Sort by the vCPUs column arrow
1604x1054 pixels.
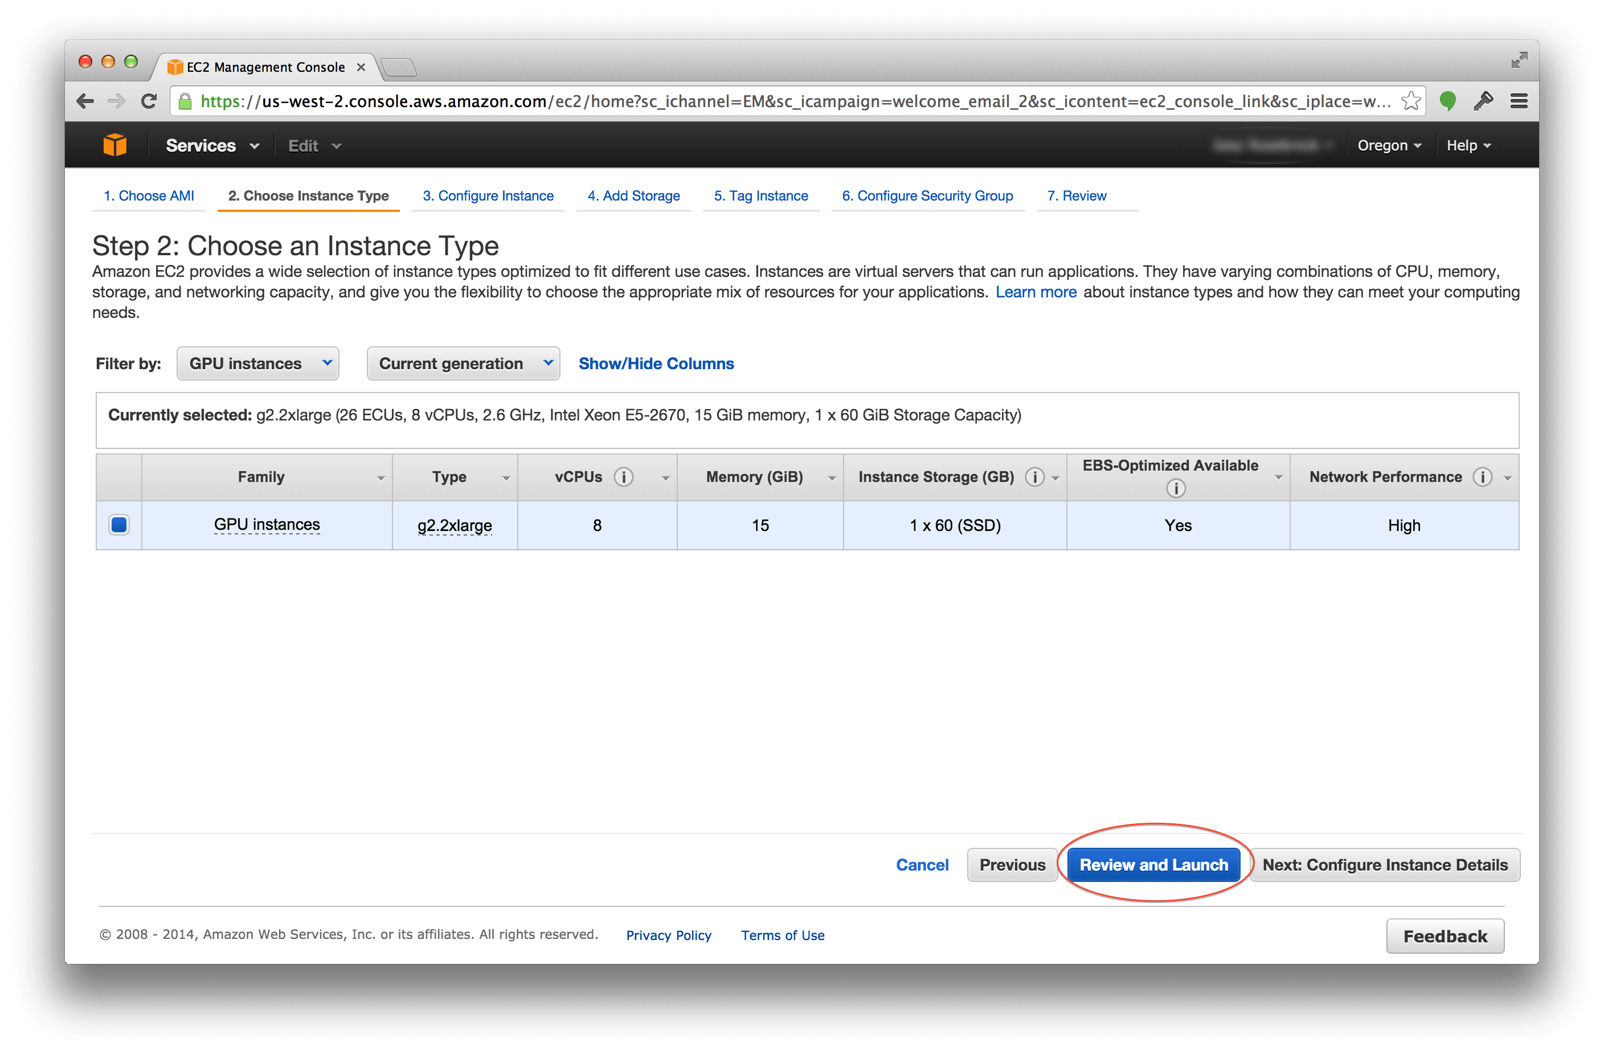(x=666, y=479)
